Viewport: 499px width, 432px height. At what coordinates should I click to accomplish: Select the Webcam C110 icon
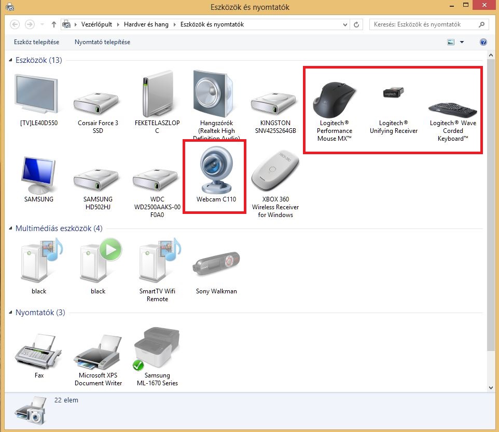(216, 170)
